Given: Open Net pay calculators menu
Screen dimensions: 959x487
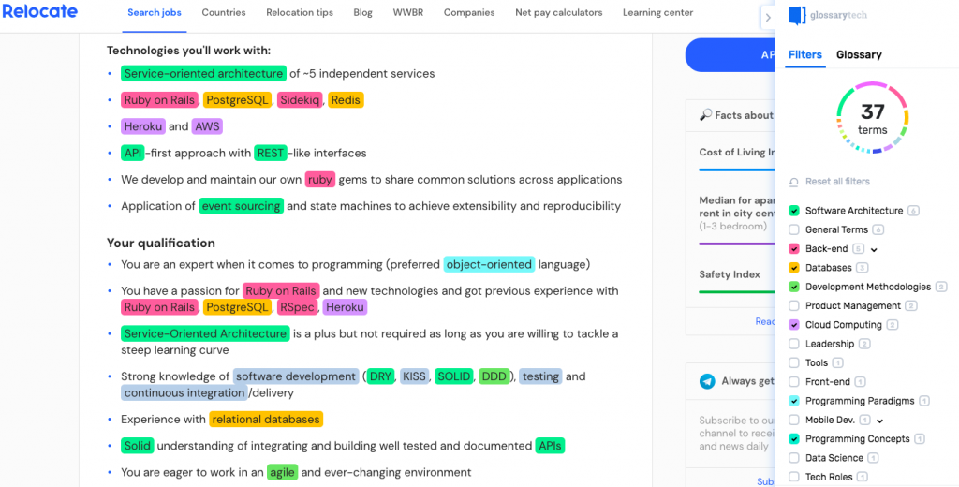Looking at the screenshot, I should pyautogui.click(x=558, y=12).
